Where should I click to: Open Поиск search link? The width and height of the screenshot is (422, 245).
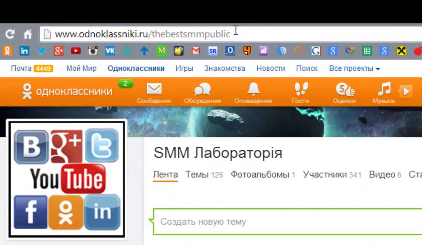[x=307, y=68]
